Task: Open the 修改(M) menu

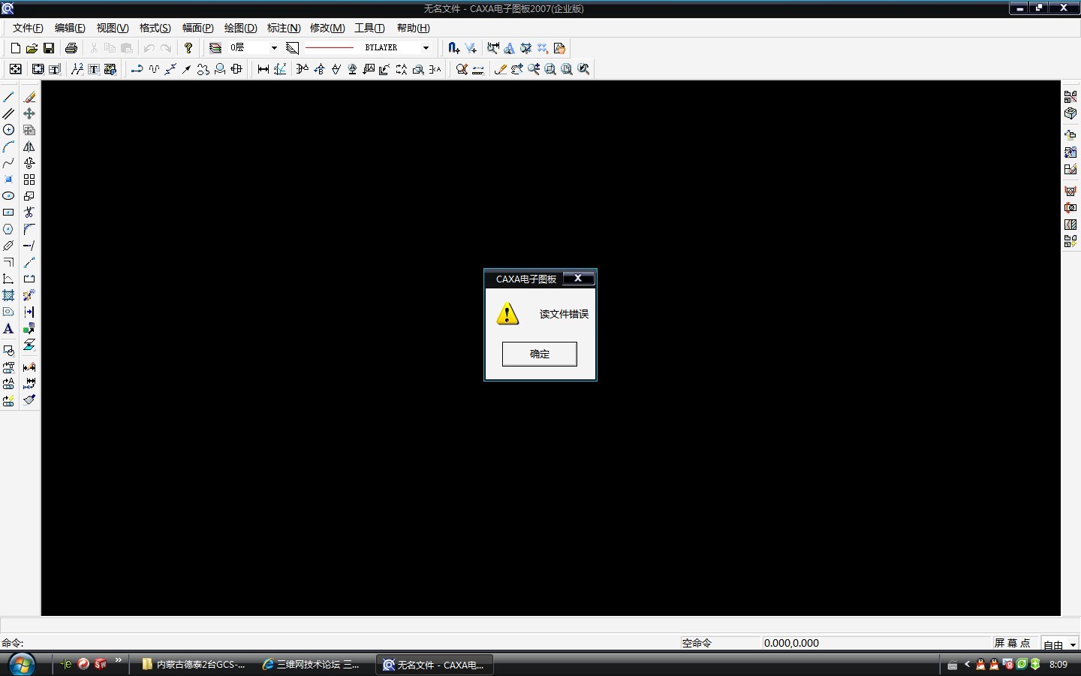Action: click(x=327, y=28)
